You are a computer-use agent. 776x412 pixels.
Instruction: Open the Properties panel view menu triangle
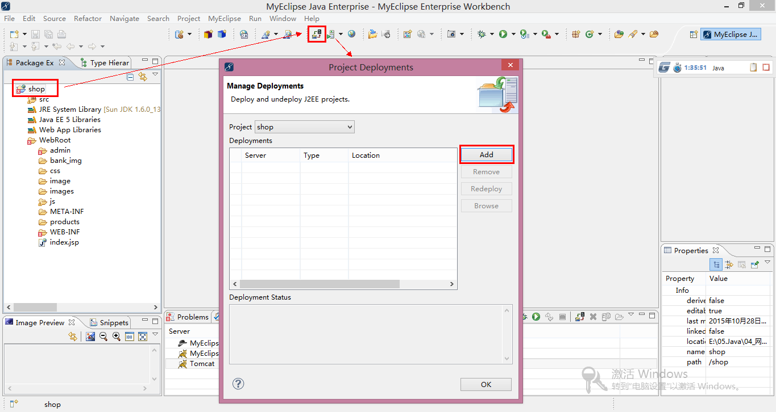point(767,263)
